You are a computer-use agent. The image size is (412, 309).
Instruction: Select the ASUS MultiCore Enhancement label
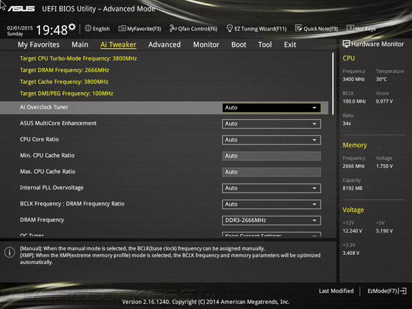59,123
